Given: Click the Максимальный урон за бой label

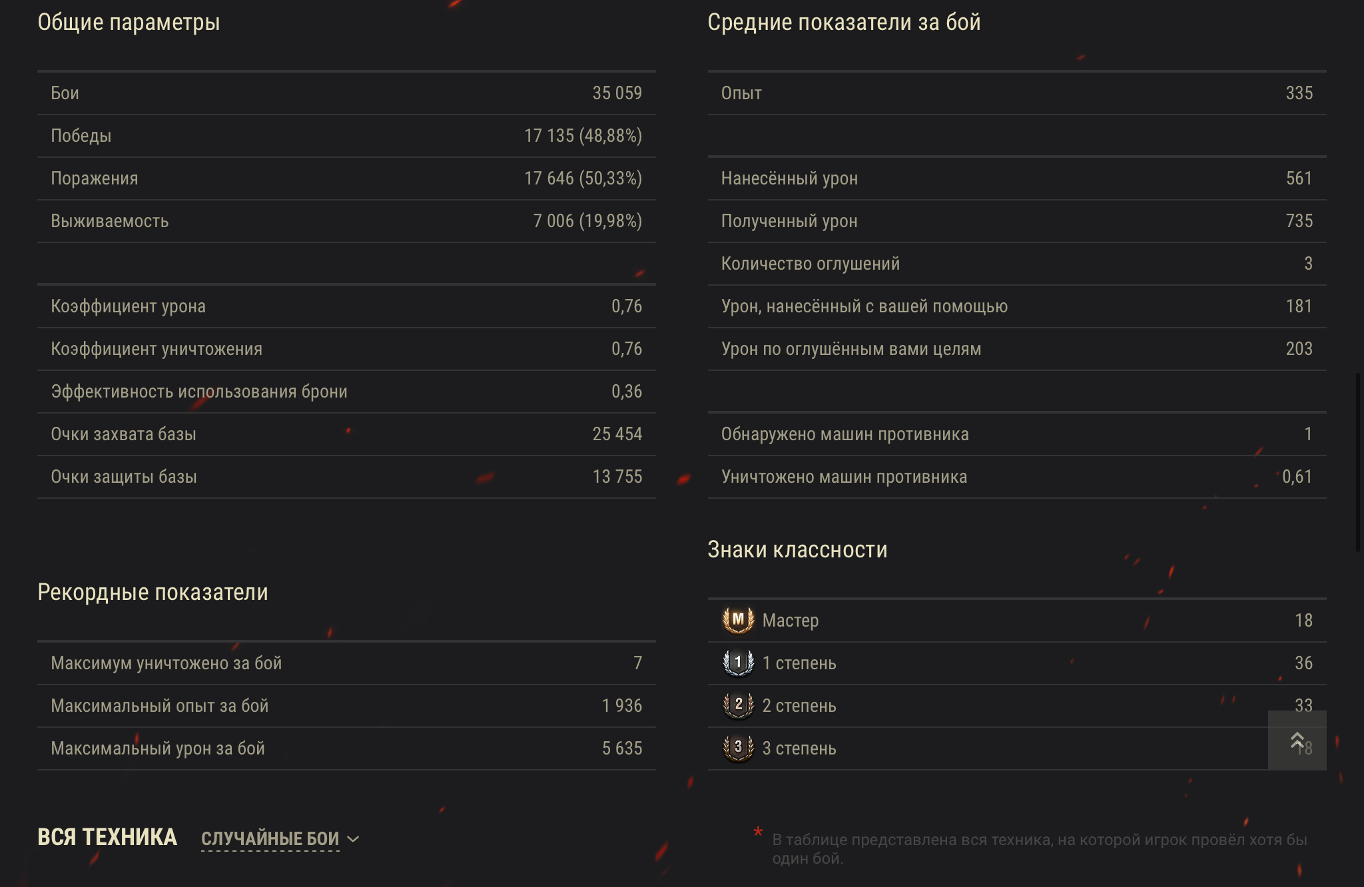Looking at the screenshot, I should point(158,748).
